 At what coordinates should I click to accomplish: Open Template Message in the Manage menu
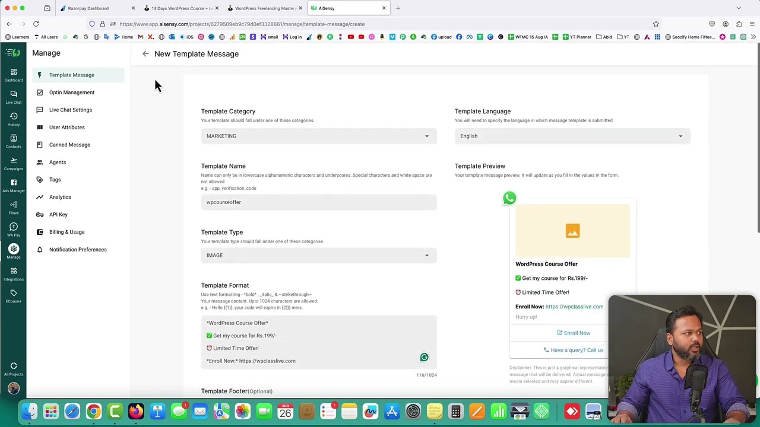click(x=78, y=75)
